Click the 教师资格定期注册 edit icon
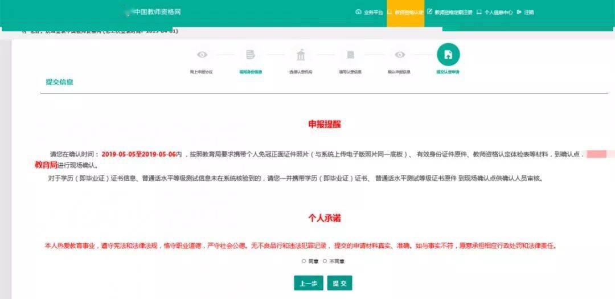615x299 pixels. pos(429,12)
